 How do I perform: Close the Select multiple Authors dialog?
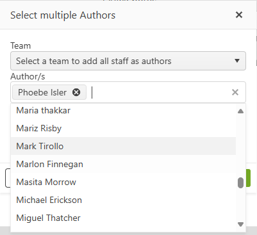pos(239,15)
